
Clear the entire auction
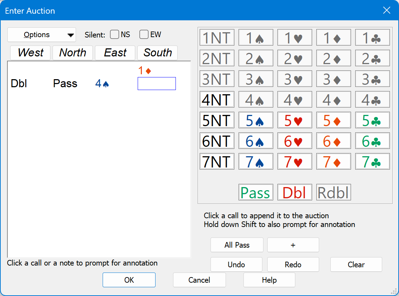[x=356, y=264]
